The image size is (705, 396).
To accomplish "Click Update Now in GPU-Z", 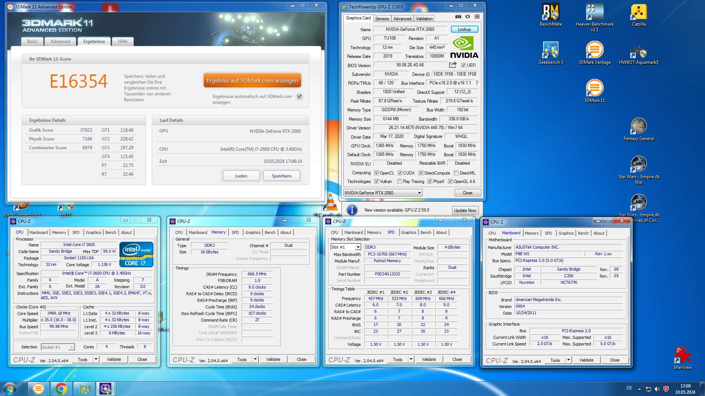I will (465, 210).
